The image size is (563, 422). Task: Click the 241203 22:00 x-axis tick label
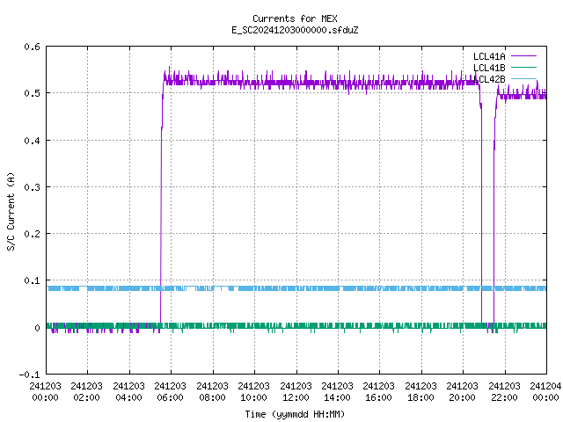(x=504, y=392)
